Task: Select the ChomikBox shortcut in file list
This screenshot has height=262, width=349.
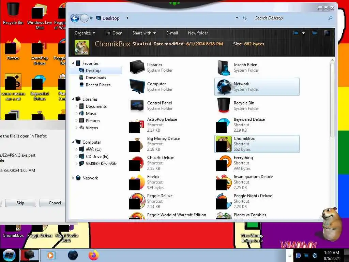Action: point(257,144)
